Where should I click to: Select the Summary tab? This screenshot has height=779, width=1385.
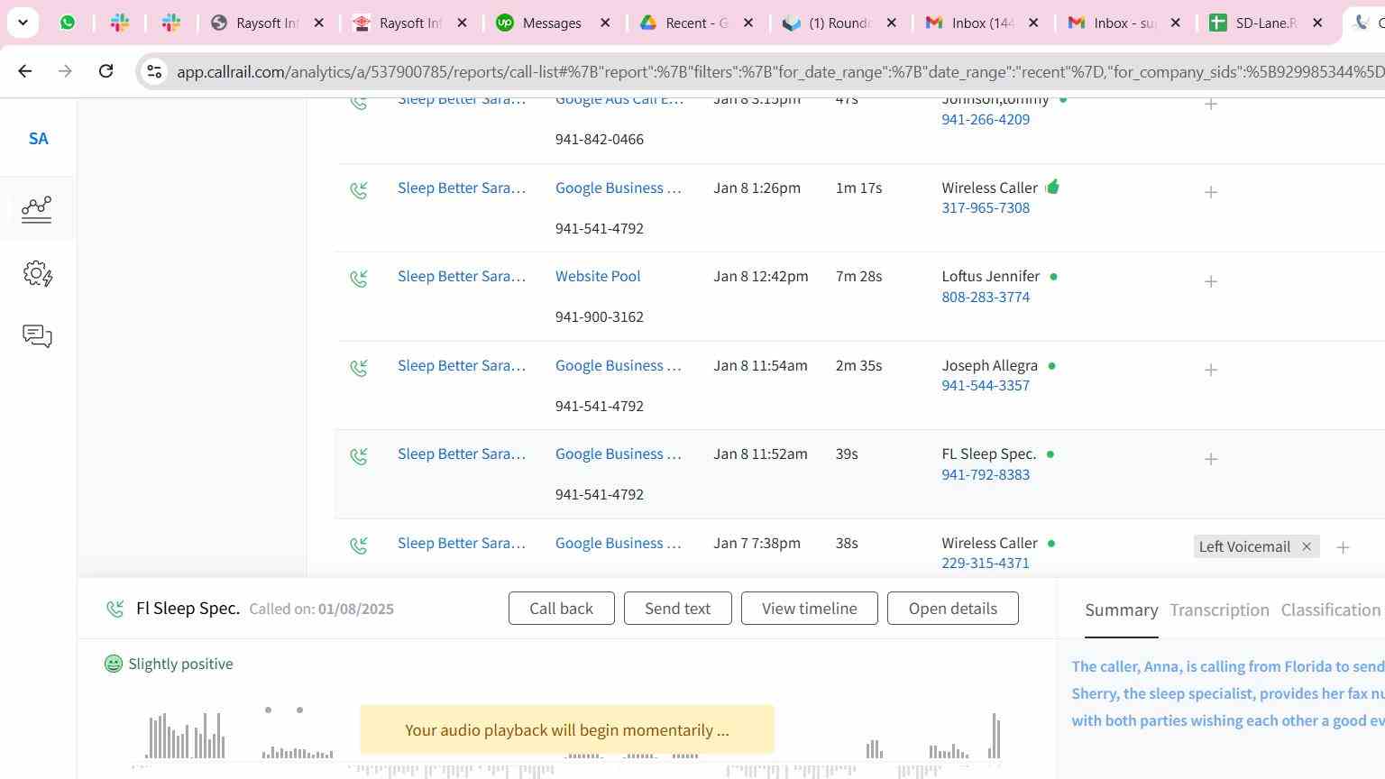(x=1122, y=610)
